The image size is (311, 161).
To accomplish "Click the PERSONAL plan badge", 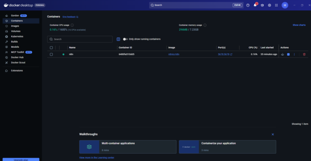I will click(40, 5).
